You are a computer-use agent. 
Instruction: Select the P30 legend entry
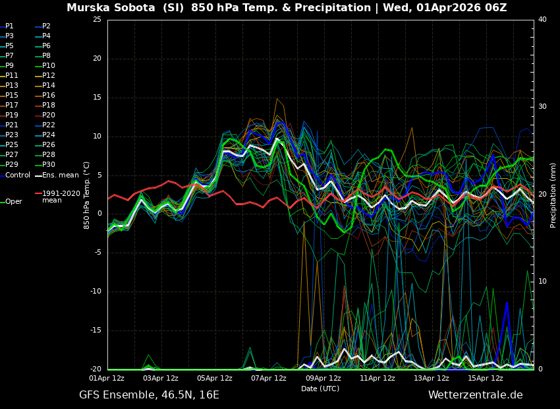point(49,165)
